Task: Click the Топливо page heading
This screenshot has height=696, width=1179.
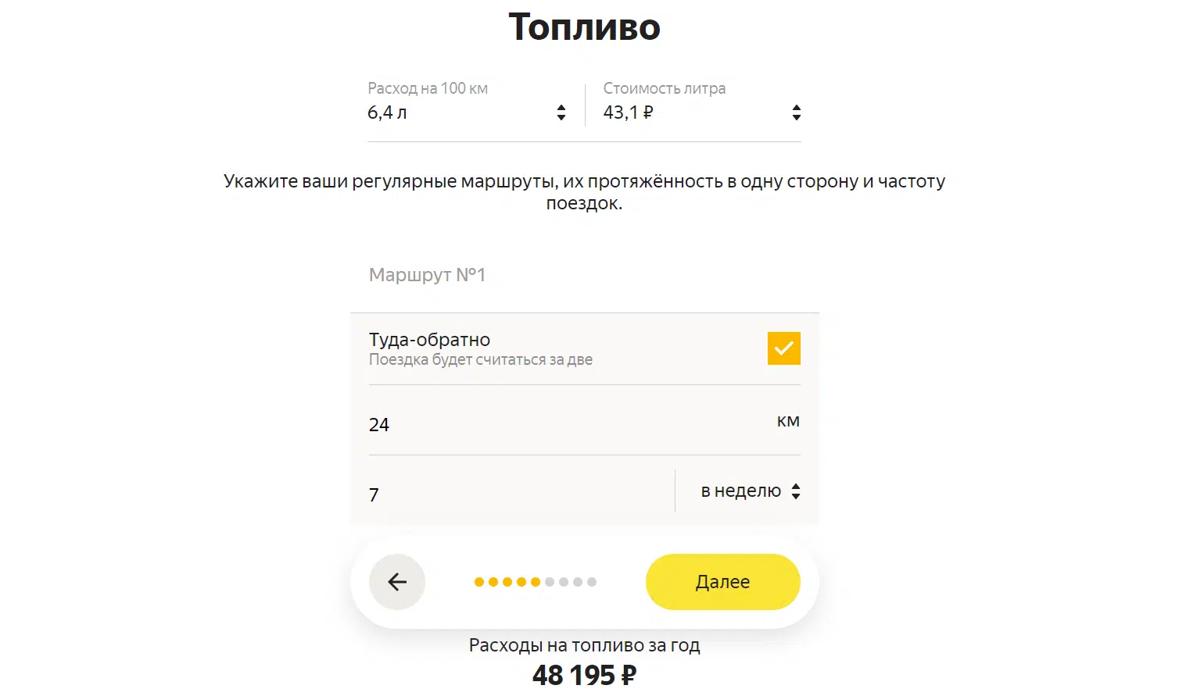Action: point(585,27)
